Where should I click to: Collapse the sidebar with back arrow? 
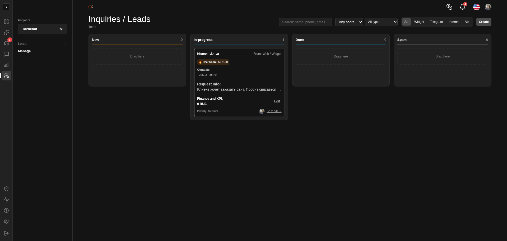(x=6, y=7)
